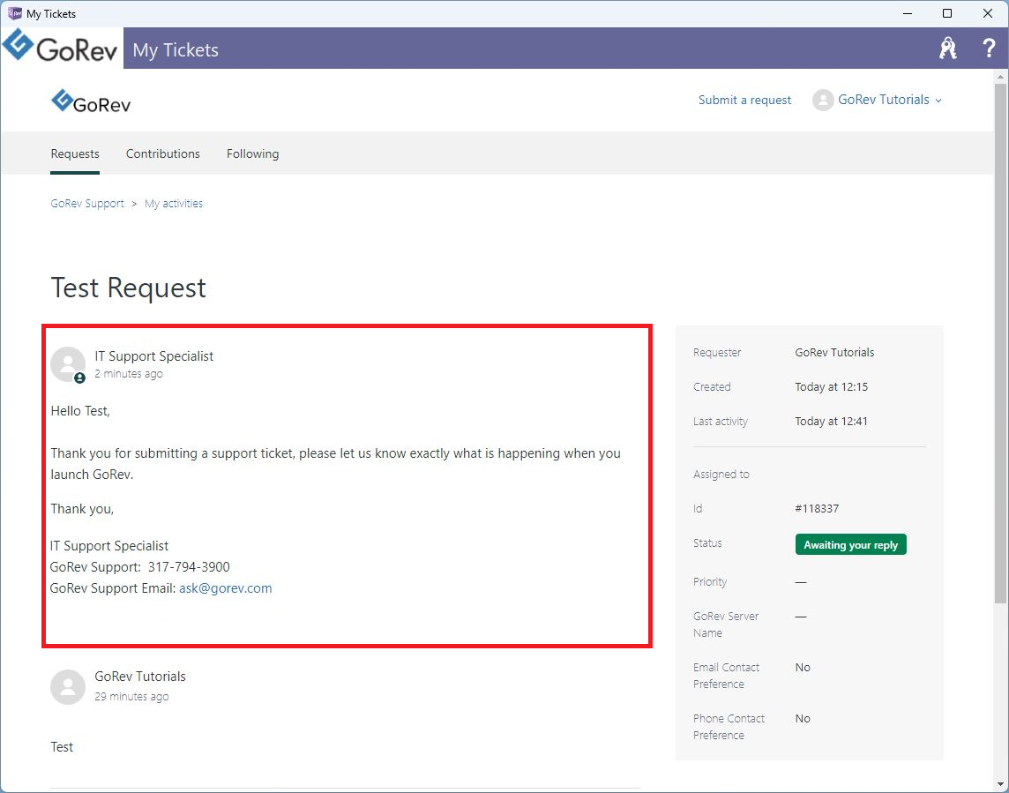Click the '29 minutes ago' timestamp

pos(132,697)
